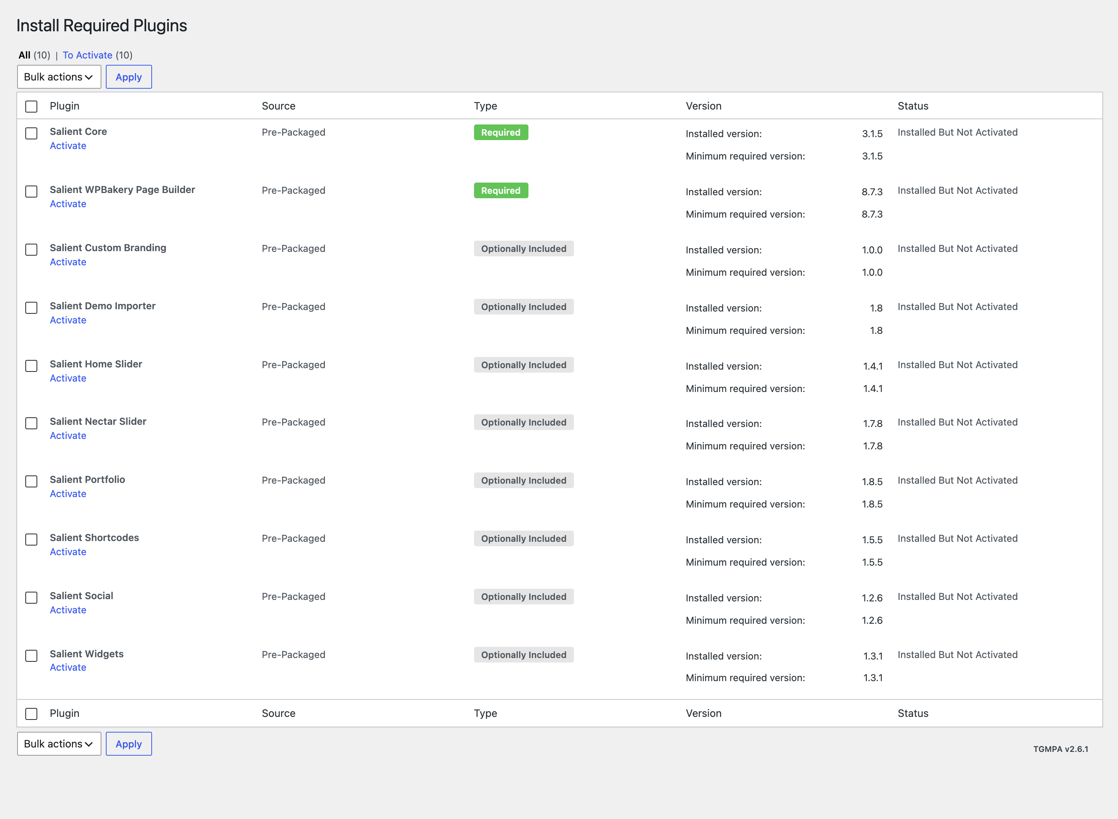Click the Status column header at top
1118x819 pixels.
pos(913,106)
